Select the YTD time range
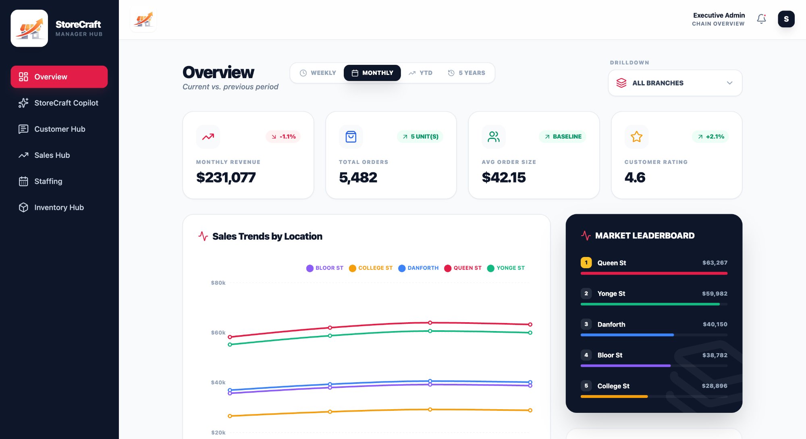The width and height of the screenshot is (806, 439). coord(420,73)
